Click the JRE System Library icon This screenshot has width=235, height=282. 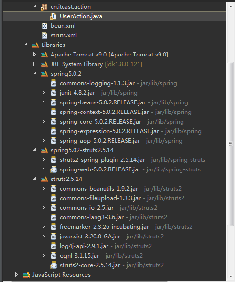tap(44, 64)
